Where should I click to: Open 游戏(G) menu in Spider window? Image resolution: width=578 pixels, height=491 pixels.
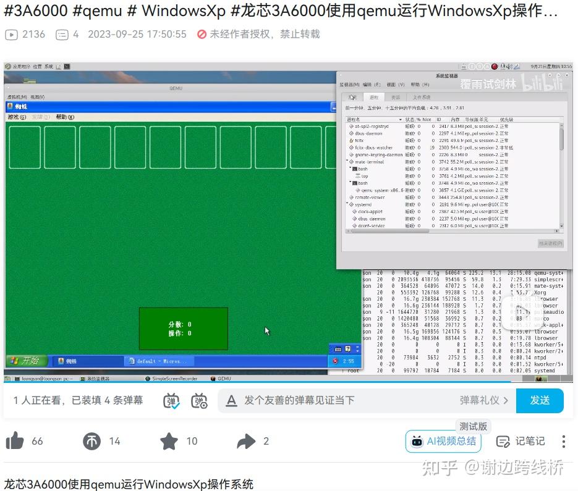[17, 117]
